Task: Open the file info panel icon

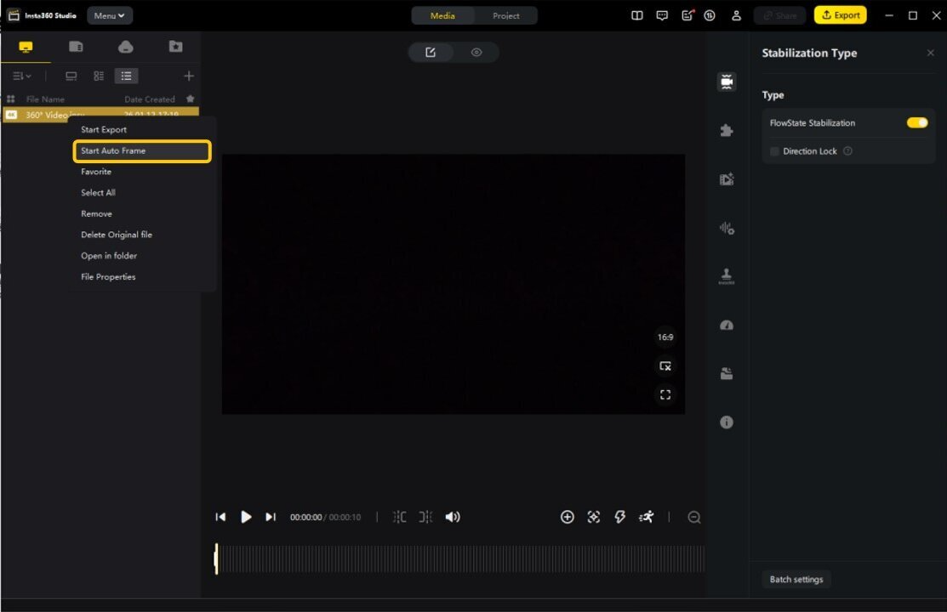Action: coord(727,422)
